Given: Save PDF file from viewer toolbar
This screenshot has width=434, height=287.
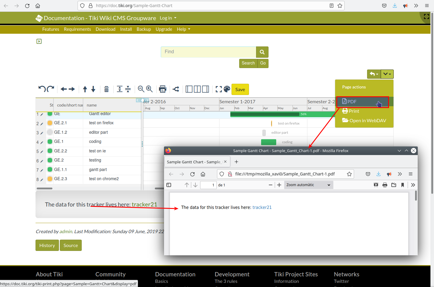Looking at the screenshot, I should [394, 185].
